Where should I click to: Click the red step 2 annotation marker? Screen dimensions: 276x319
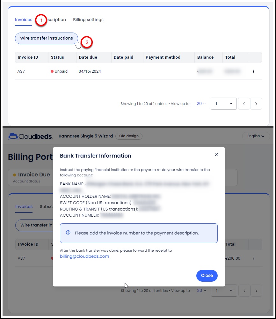[87, 42]
